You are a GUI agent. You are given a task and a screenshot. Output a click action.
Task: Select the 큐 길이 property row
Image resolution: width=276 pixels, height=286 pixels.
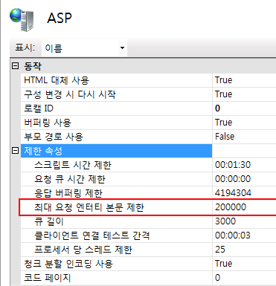pyautogui.click(x=148, y=221)
